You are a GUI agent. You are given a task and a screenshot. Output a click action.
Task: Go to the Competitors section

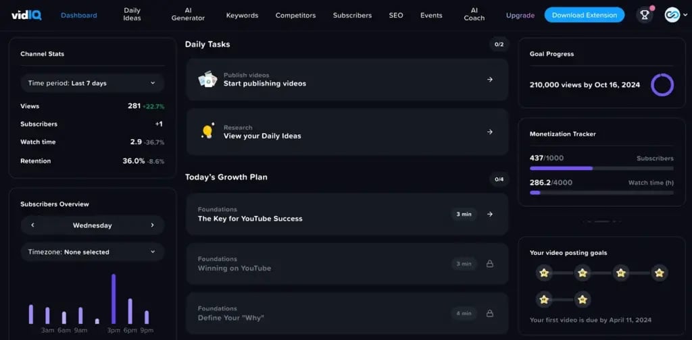[x=295, y=16]
